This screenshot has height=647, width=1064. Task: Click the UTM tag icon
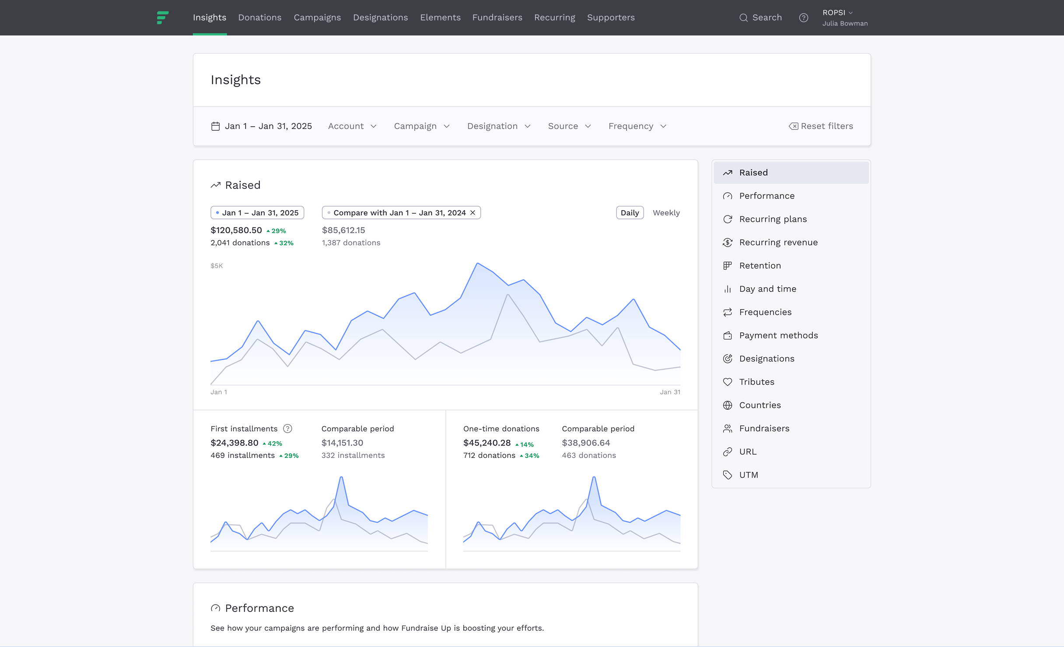tap(728, 475)
